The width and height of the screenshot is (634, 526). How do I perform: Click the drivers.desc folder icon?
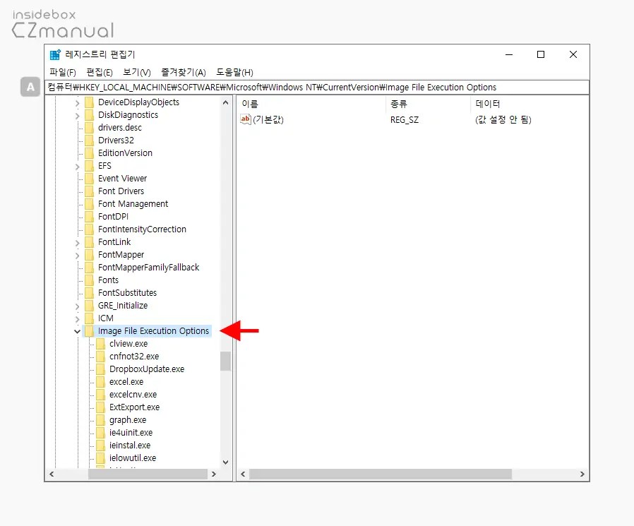coord(90,128)
